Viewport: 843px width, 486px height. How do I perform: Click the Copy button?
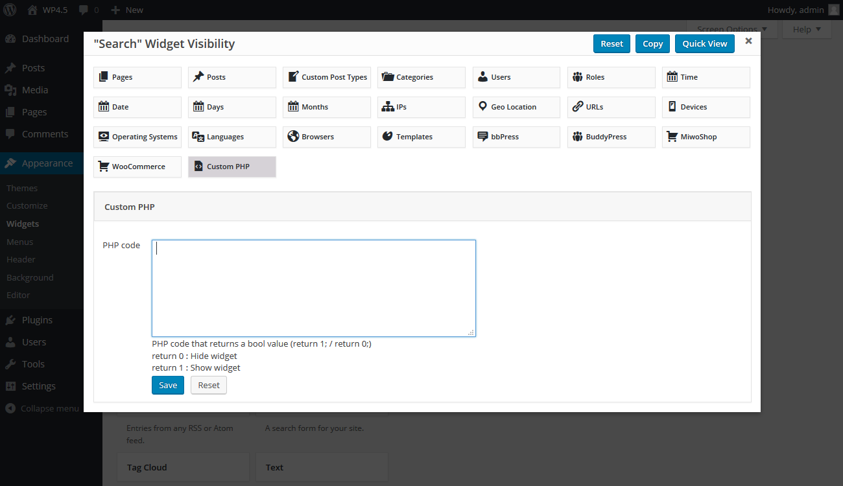click(x=652, y=43)
